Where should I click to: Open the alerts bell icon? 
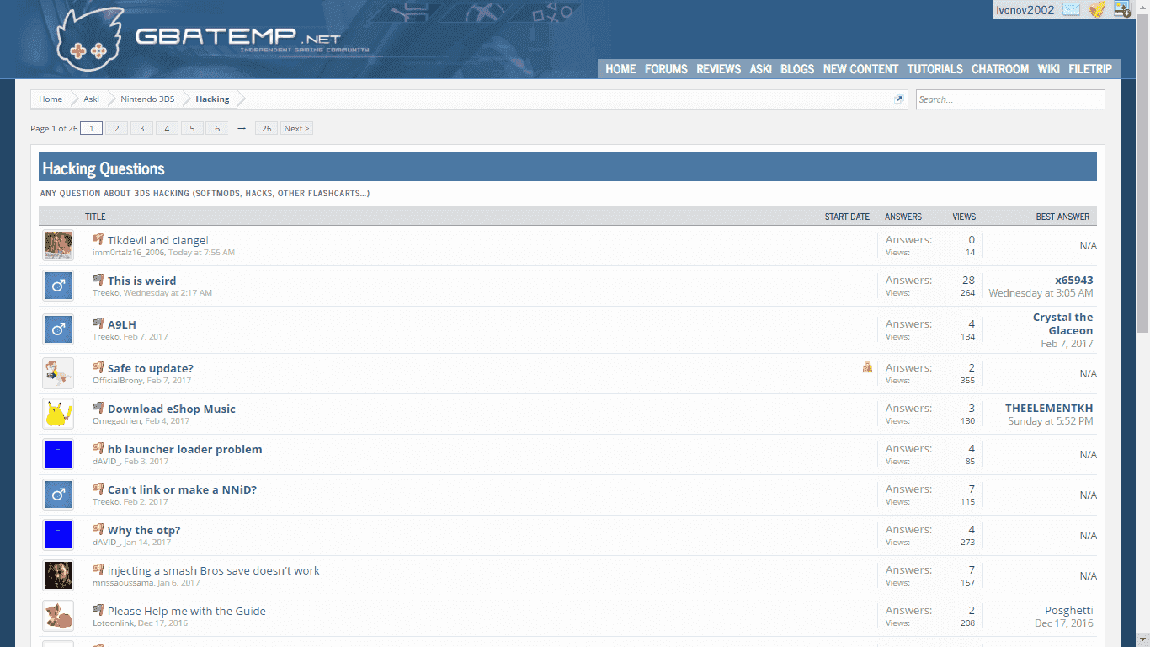coord(1096,10)
